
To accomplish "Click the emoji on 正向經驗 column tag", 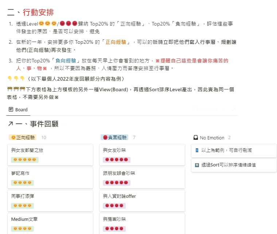I will (13, 138).
